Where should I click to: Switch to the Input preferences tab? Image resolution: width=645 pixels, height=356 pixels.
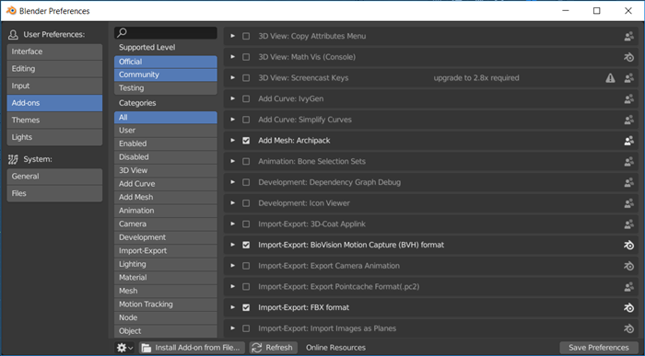click(54, 86)
